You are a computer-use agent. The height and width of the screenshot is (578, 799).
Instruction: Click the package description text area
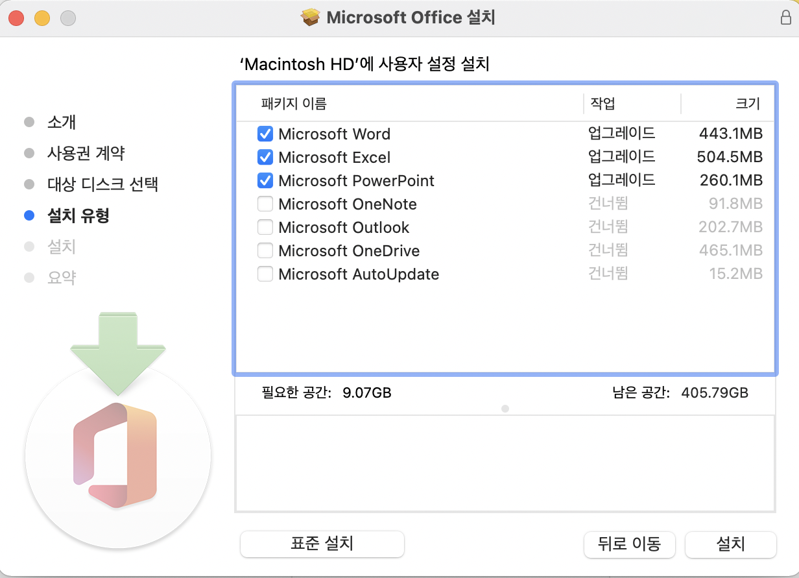click(505, 463)
